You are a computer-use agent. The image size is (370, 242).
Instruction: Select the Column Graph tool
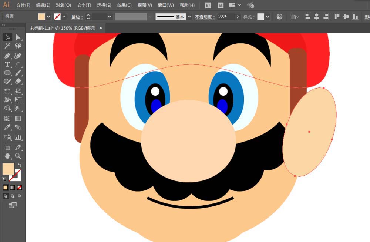(18, 137)
